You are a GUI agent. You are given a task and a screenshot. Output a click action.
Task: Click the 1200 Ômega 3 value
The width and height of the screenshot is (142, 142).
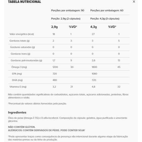tap(55, 67)
